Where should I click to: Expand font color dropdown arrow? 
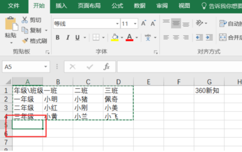(x=137, y=37)
